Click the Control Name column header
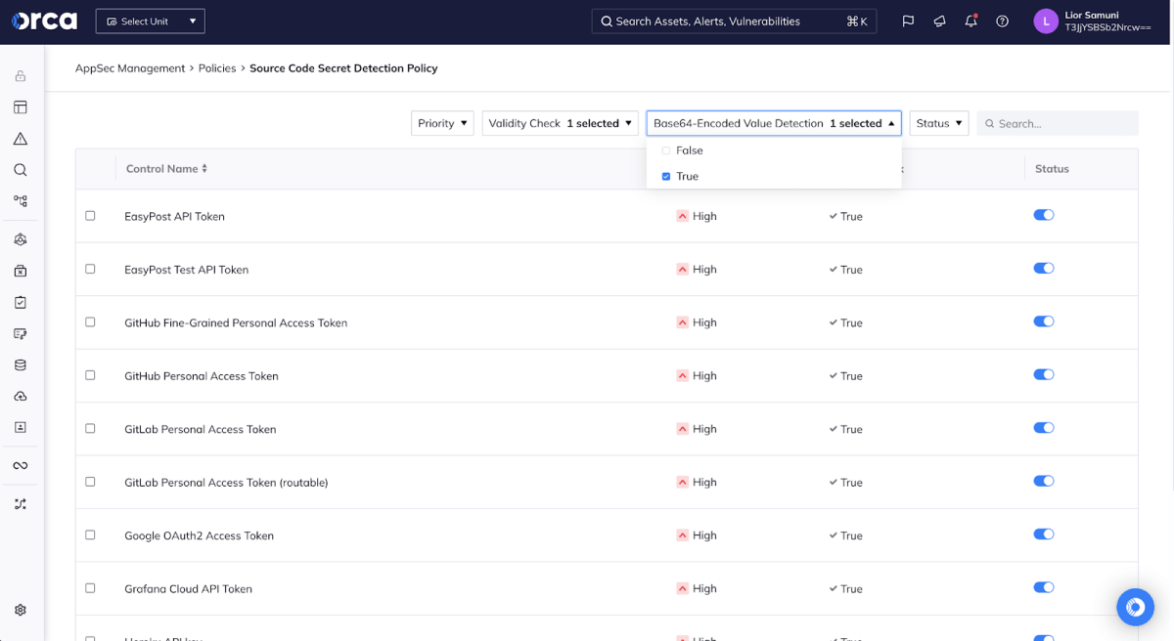Image resolution: width=1174 pixels, height=641 pixels. 161,169
